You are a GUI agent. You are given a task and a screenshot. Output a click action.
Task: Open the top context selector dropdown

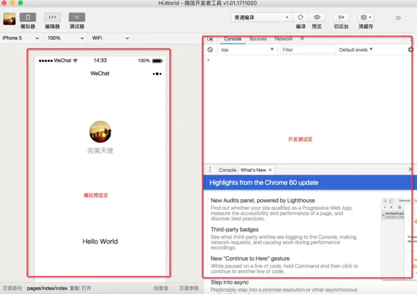[x=247, y=49]
